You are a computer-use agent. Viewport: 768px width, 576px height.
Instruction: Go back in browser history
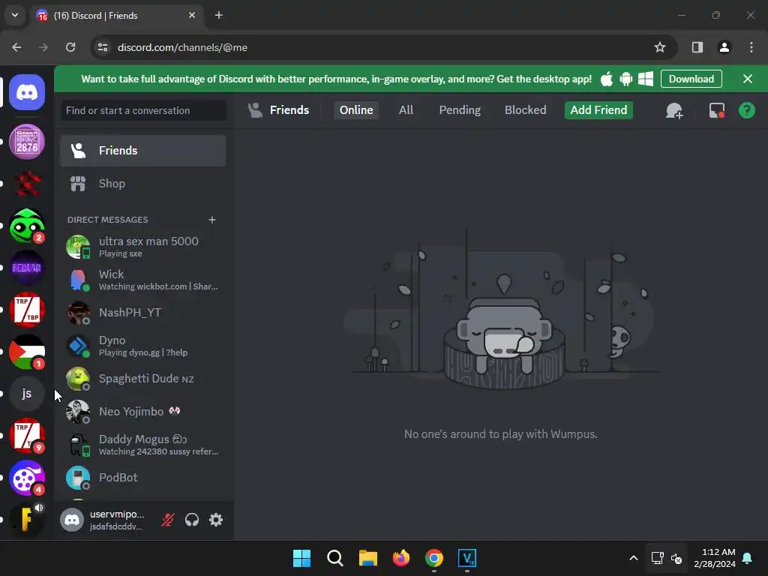coord(16,47)
